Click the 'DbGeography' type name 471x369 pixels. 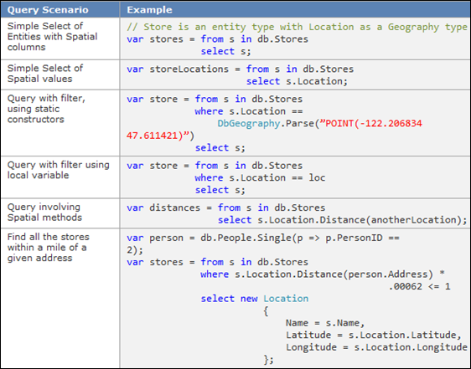[x=249, y=124]
